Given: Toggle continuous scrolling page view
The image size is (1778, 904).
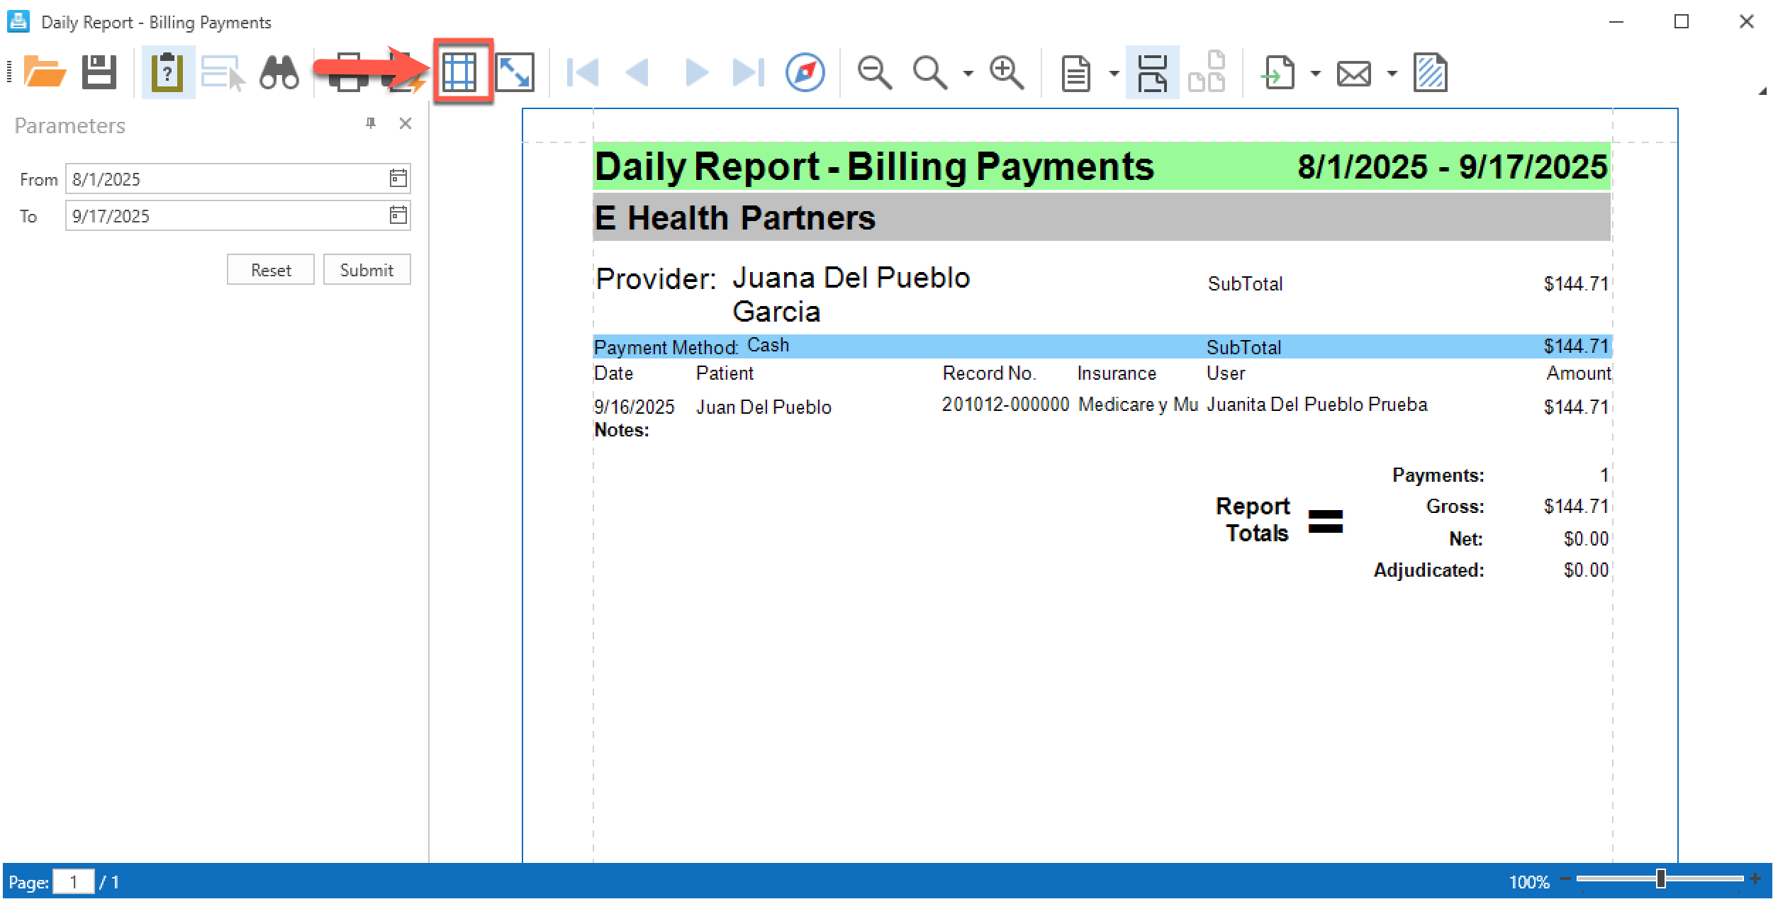Looking at the screenshot, I should click(x=1152, y=72).
